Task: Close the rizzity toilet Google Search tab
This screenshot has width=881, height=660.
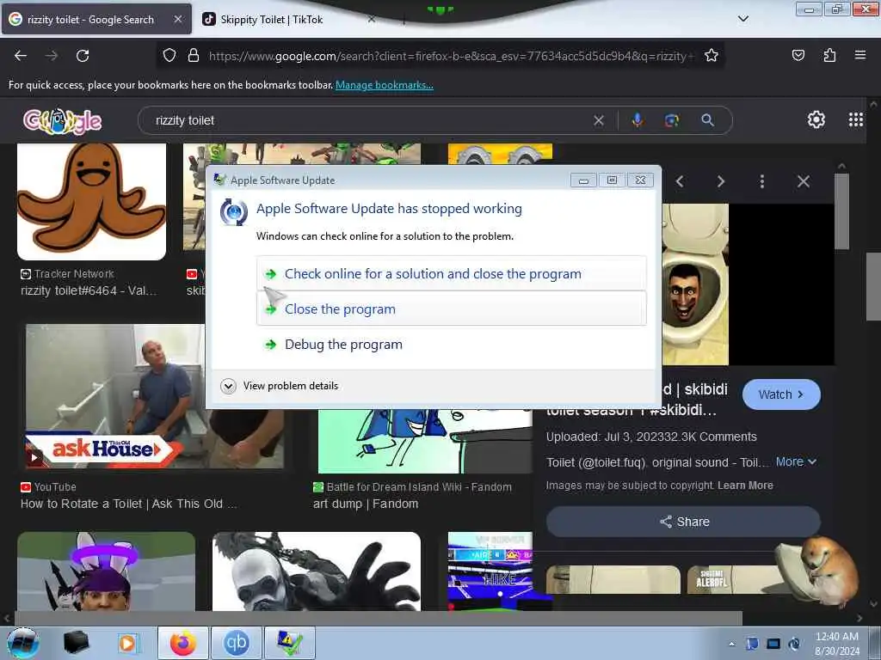Action: 177,19
